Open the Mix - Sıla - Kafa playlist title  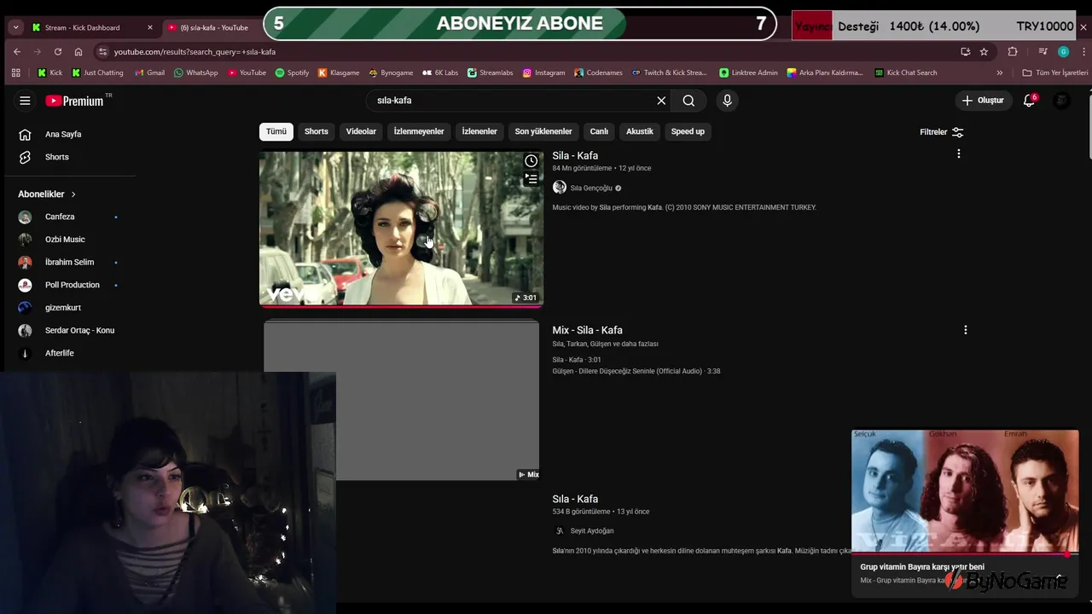click(x=587, y=330)
